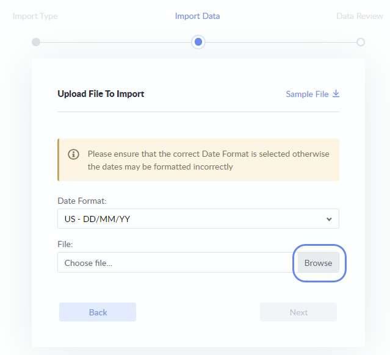This screenshot has height=355, width=390.
Task: Jump to the Data Review step label
Action: (x=359, y=16)
